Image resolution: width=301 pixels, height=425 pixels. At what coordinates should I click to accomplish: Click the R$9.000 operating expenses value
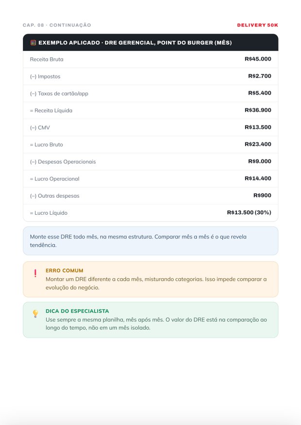(260, 161)
